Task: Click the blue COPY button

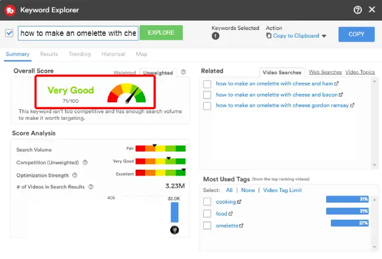Action: (356, 34)
